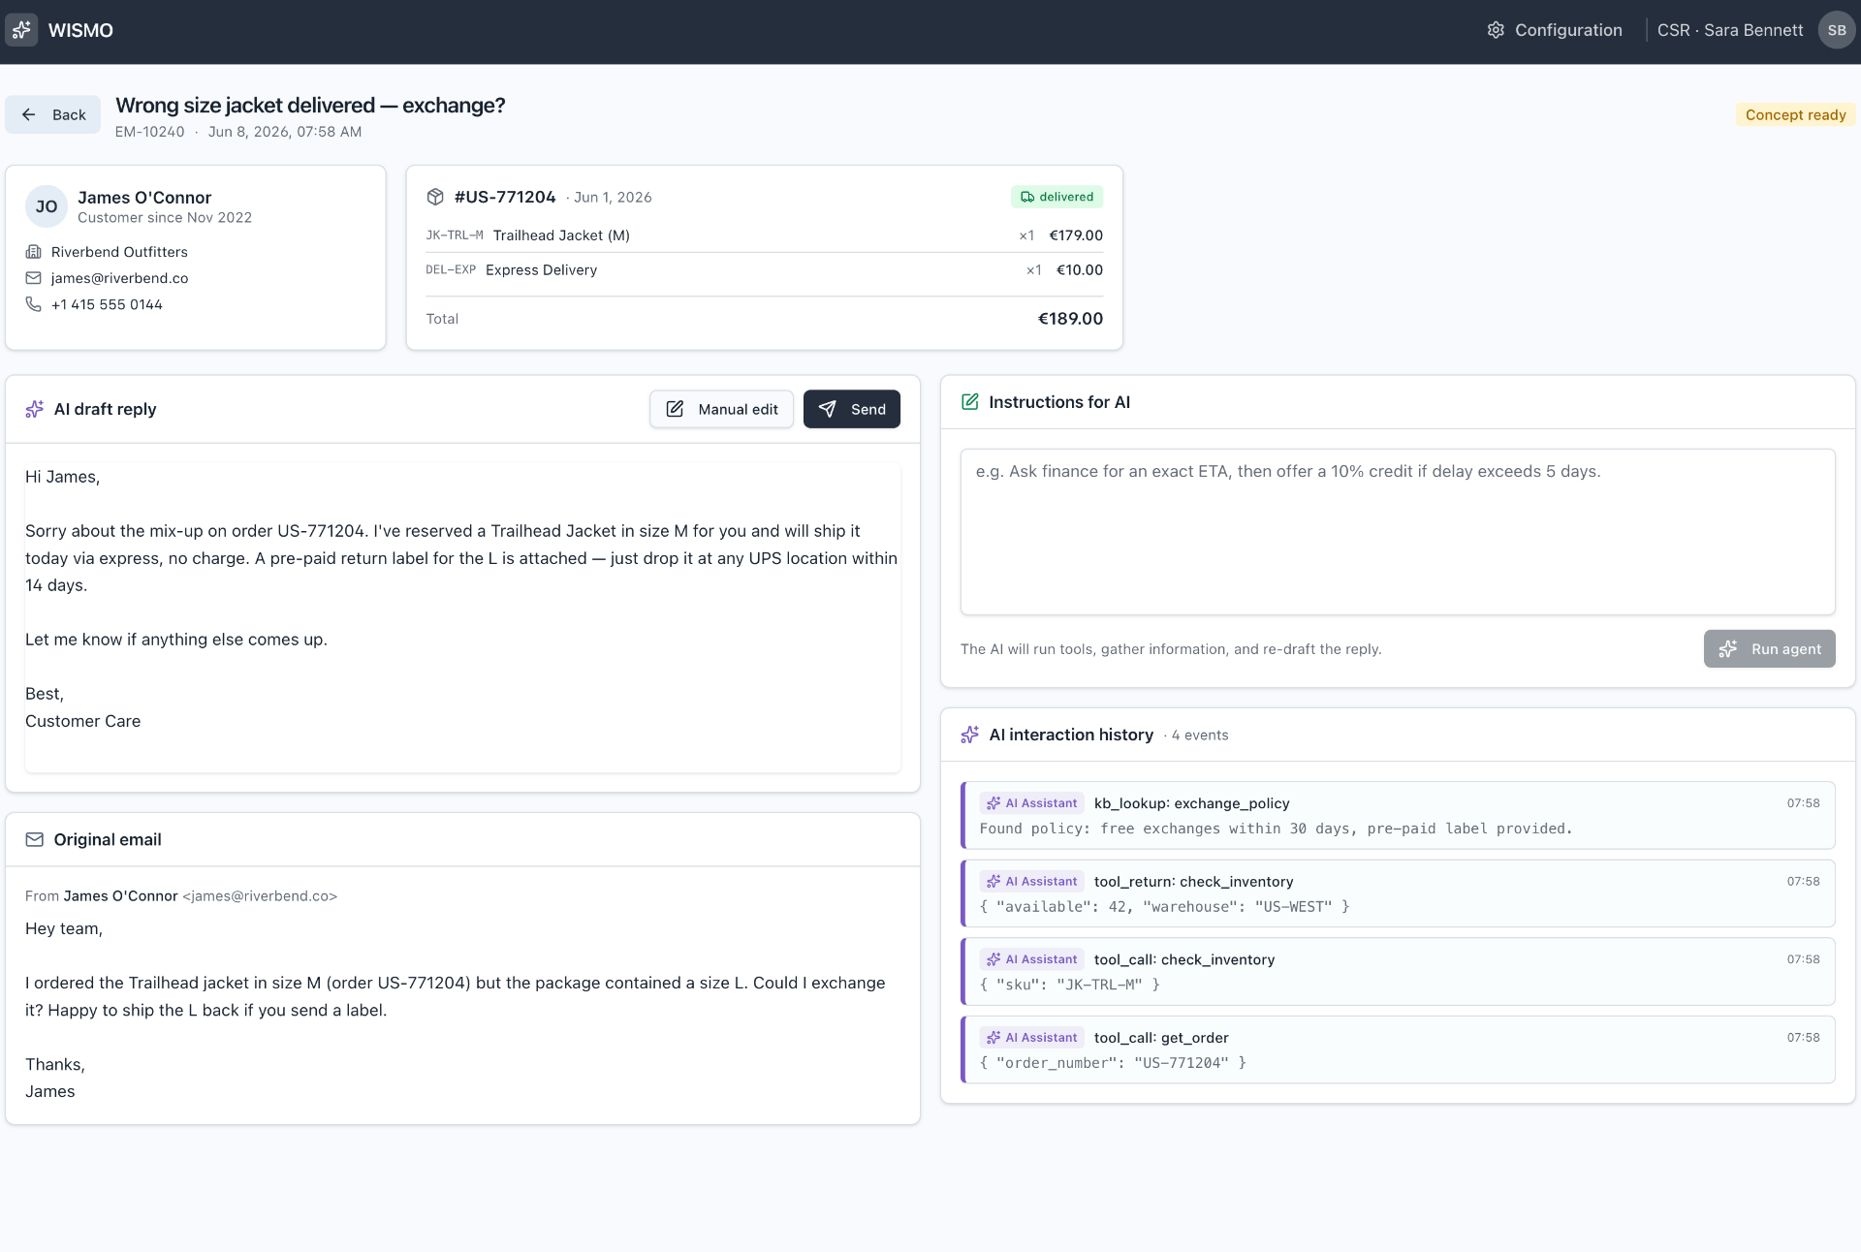Viewport: 1861px width, 1252px height.
Task: Open the tool_call: check_inventory event
Action: [x=1398, y=971]
